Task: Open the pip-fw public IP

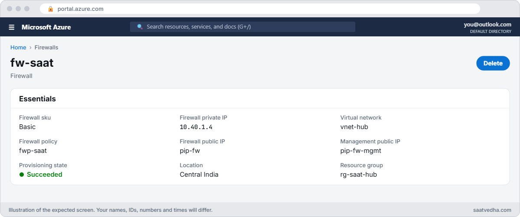Action: point(190,151)
